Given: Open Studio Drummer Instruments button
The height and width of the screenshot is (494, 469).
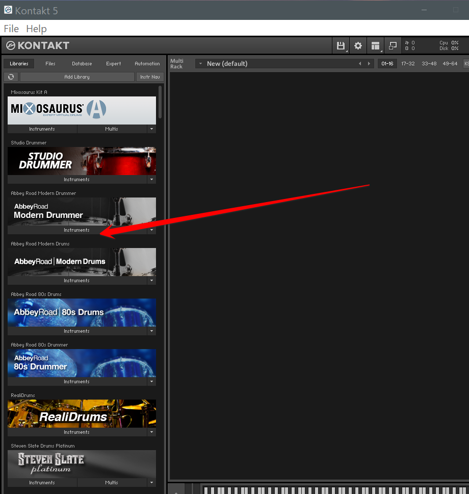Looking at the screenshot, I should click(x=77, y=179).
